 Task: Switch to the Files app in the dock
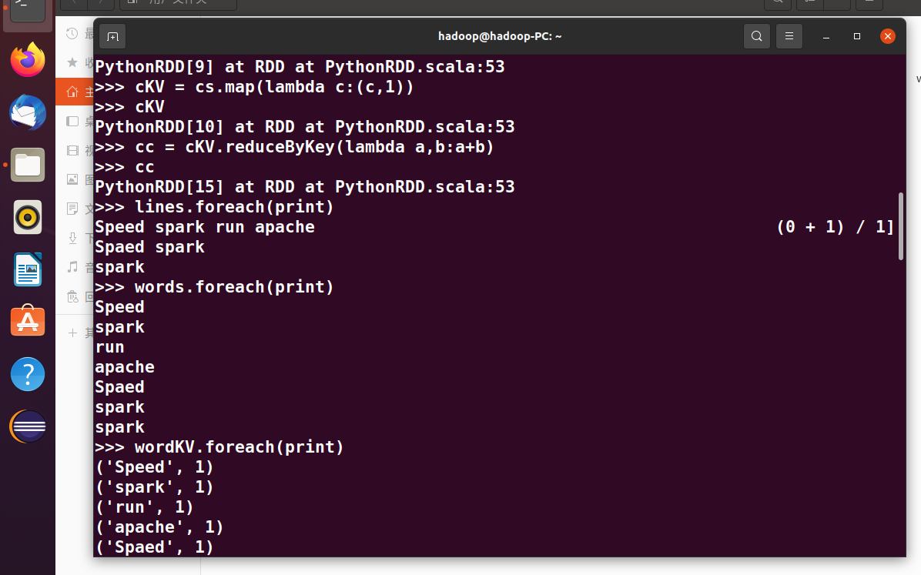pos(28,165)
